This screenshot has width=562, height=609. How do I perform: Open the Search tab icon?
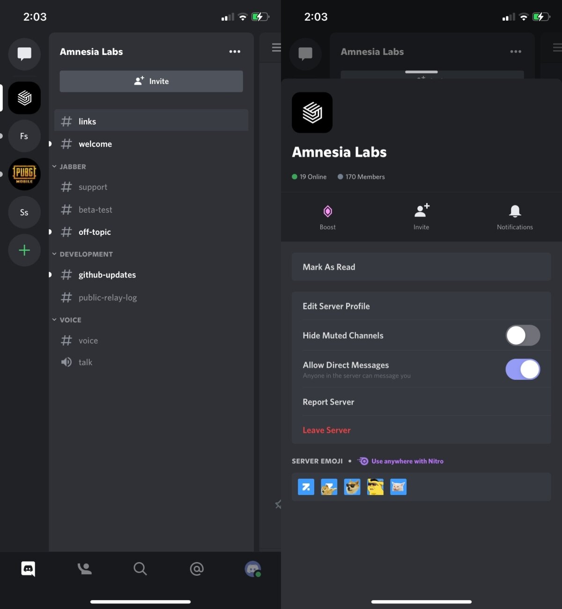click(140, 569)
